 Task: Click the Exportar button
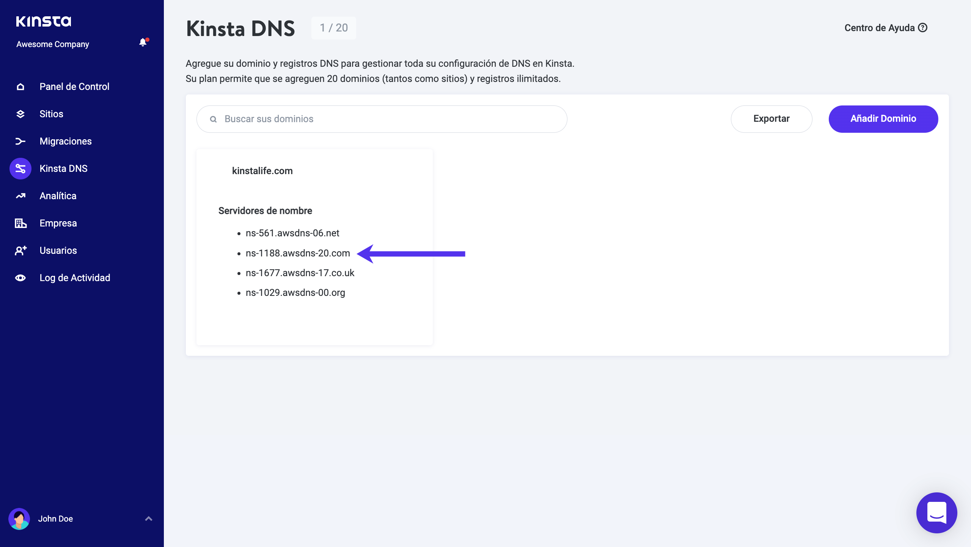(x=771, y=119)
